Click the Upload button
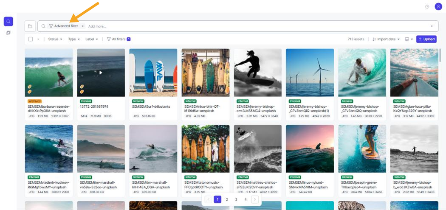Viewport: 446px width, 210px height. [x=426, y=39]
